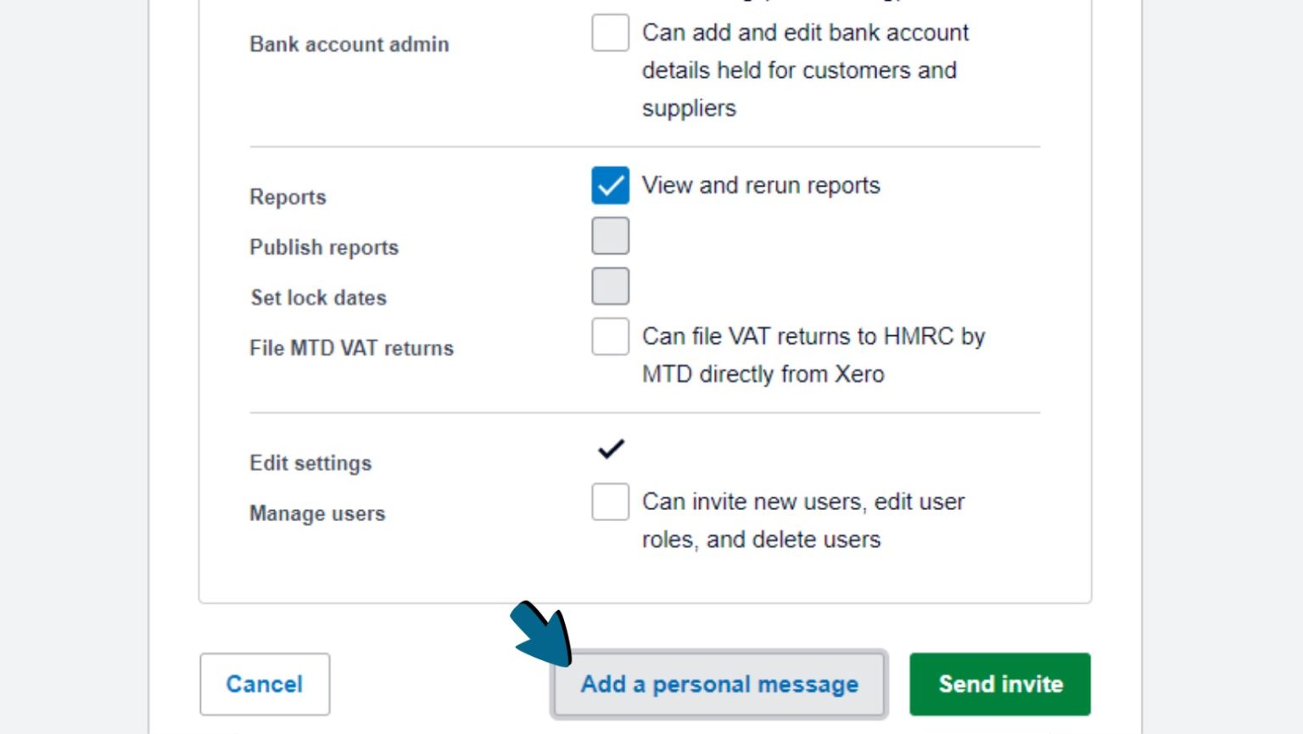Click the File MTD VAT returns label
1303x734 pixels.
click(351, 348)
